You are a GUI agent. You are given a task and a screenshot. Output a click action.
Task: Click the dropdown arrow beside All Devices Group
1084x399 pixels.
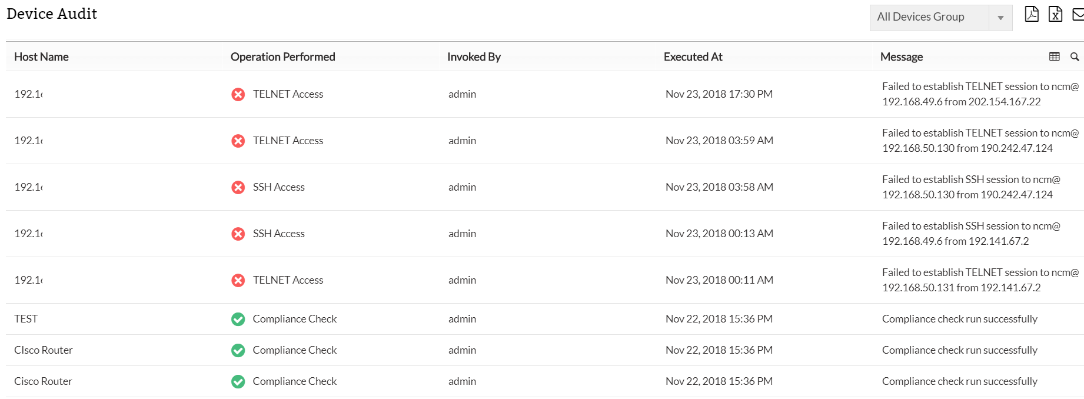(x=1000, y=18)
